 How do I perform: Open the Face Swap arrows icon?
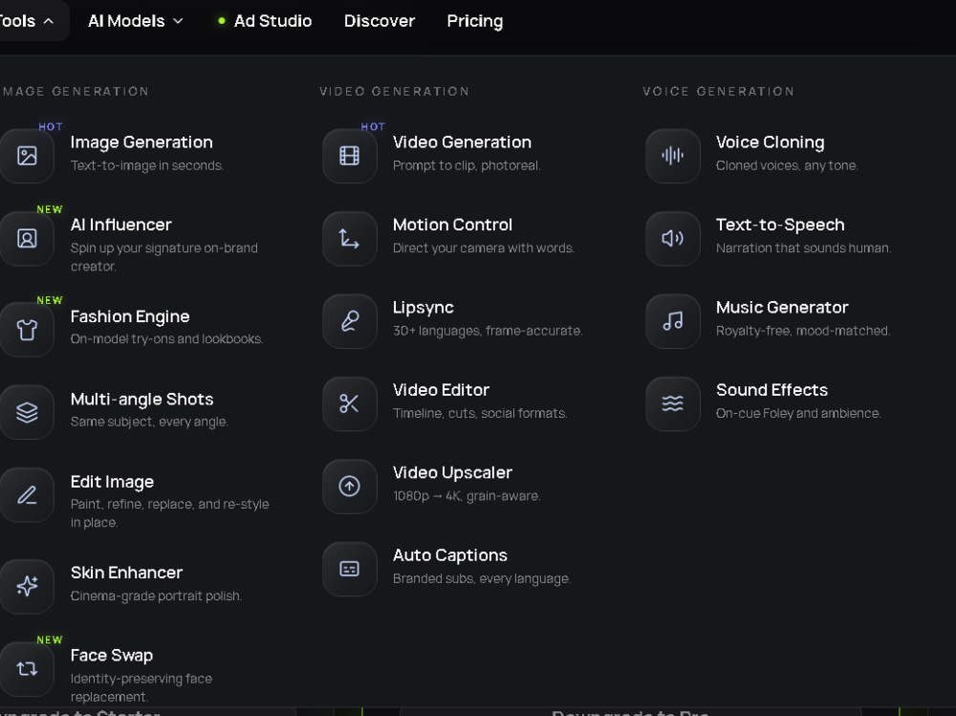(x=27, y=669)
